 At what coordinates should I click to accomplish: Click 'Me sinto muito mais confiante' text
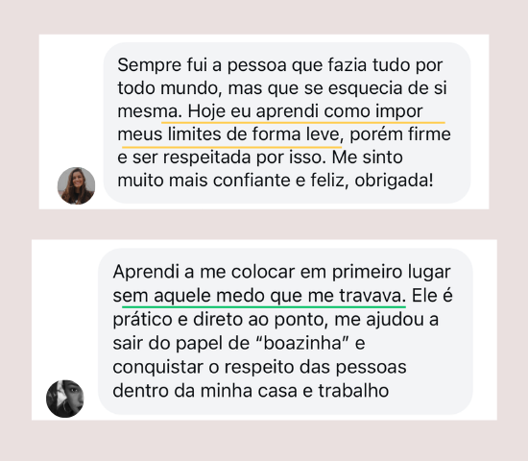[260, 168]
